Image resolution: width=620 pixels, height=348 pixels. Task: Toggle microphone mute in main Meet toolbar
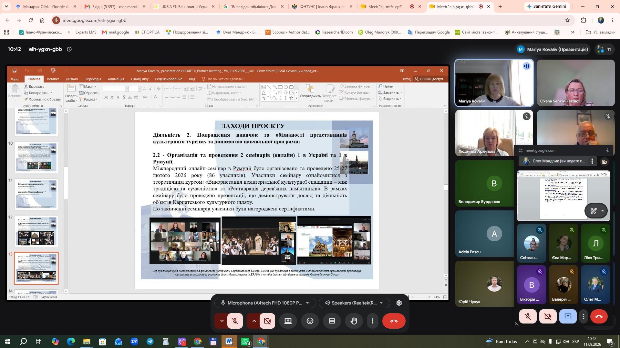tap(235, 321)
